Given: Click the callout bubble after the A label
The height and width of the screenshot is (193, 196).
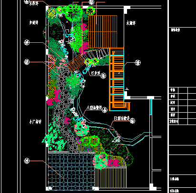Looking at the screenshot, I should 105,110.
